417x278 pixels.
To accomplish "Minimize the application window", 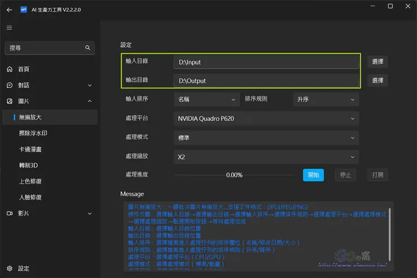I will click(x=372, y=6).
